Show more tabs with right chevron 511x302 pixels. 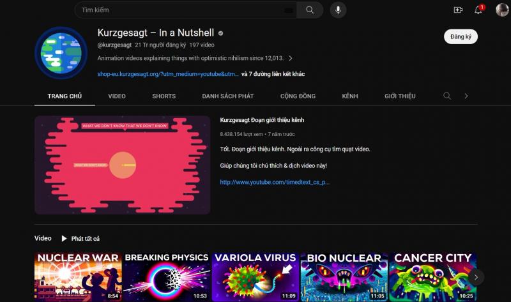[x=466, y=96]
